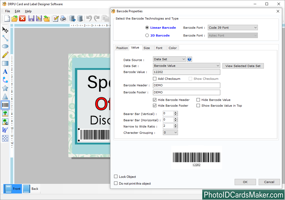Check Do not print this object
Image resolution: width=285 pixels, height=200 pixels.
[x=116, y=183]
